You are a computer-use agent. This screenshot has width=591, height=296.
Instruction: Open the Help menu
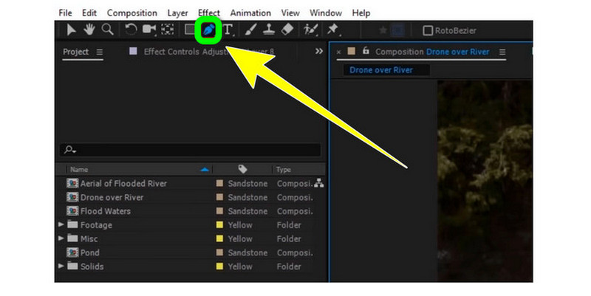[x=361, y=13]
